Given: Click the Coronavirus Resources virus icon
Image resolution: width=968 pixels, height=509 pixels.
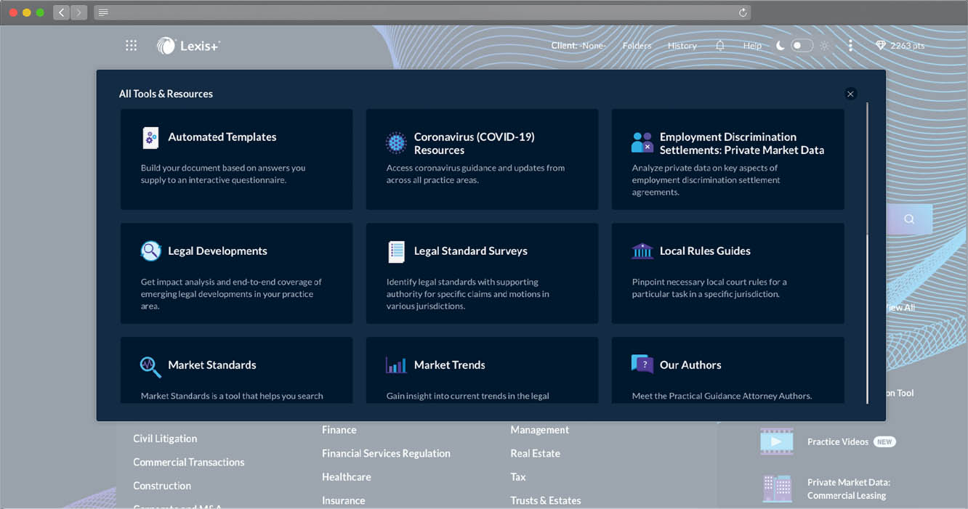Looking at the screenshot, I should 395,143.
